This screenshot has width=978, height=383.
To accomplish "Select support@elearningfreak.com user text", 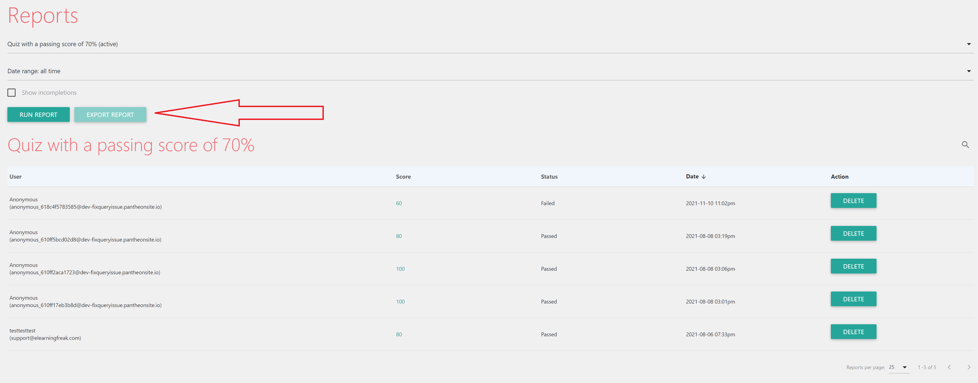I will pos(45,338).
